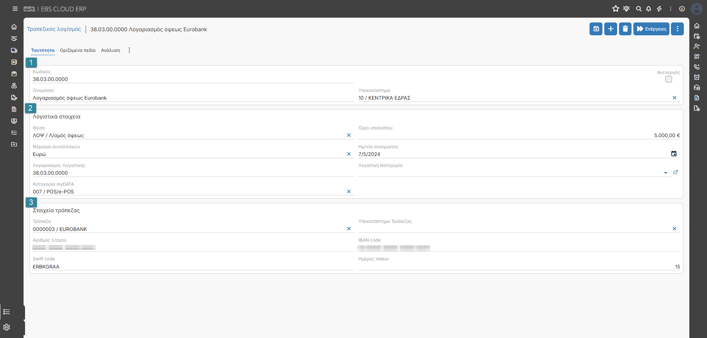Viewport: 707px width, 338px height.
Task: Open the hamburger menu at top left
Action: pyautogui.click(x=15, y=9)
